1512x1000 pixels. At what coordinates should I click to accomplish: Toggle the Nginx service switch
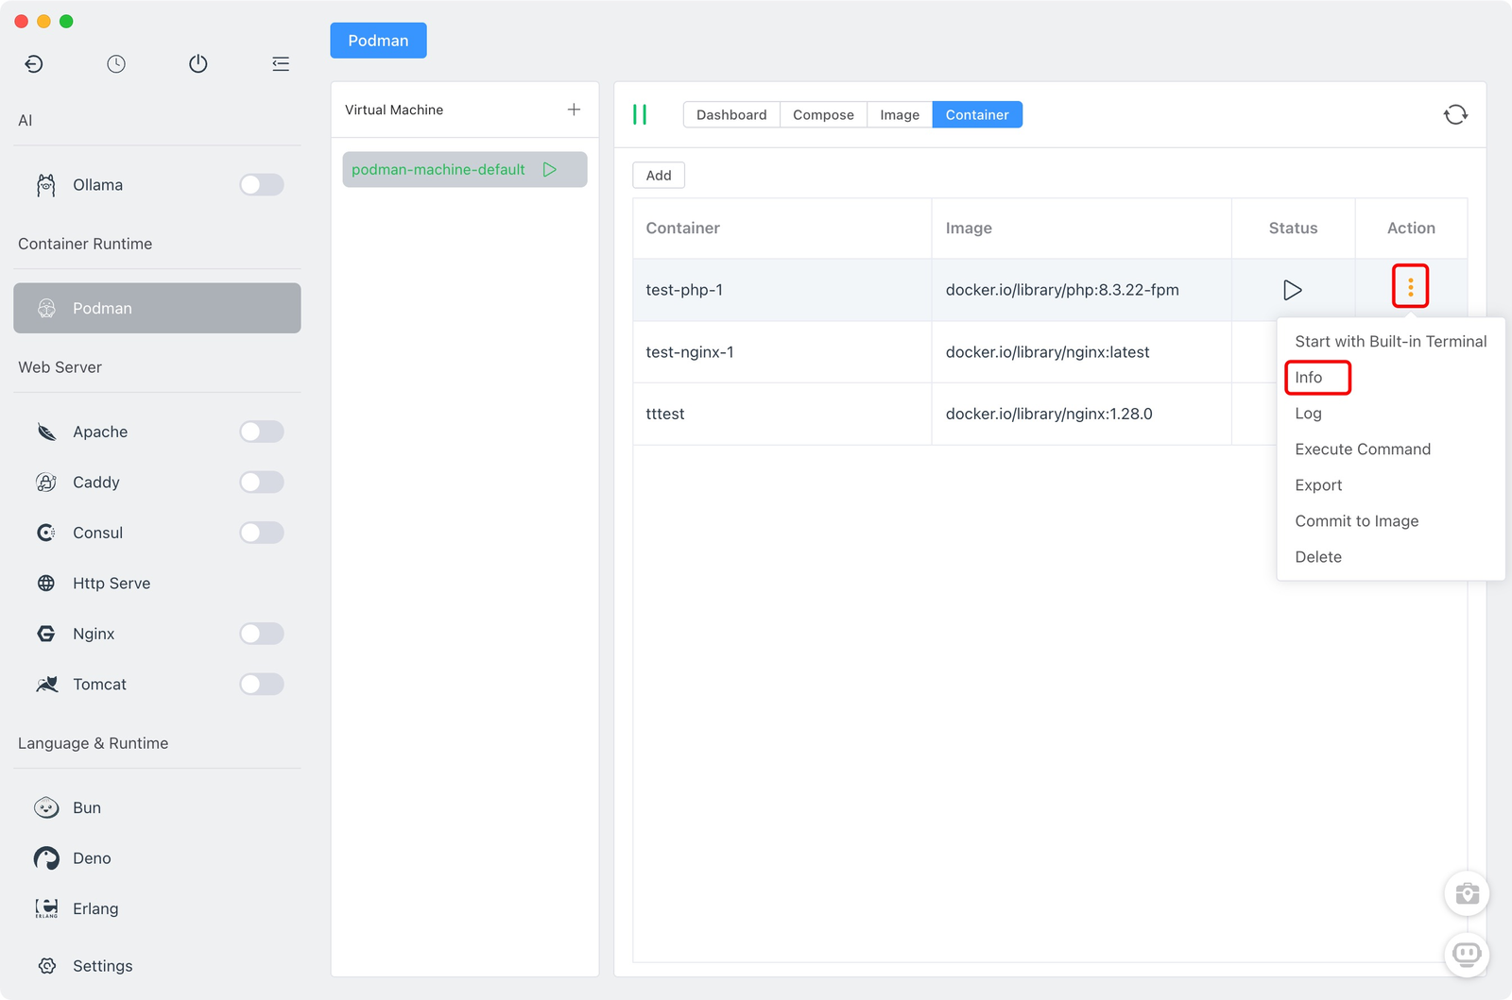262,634
